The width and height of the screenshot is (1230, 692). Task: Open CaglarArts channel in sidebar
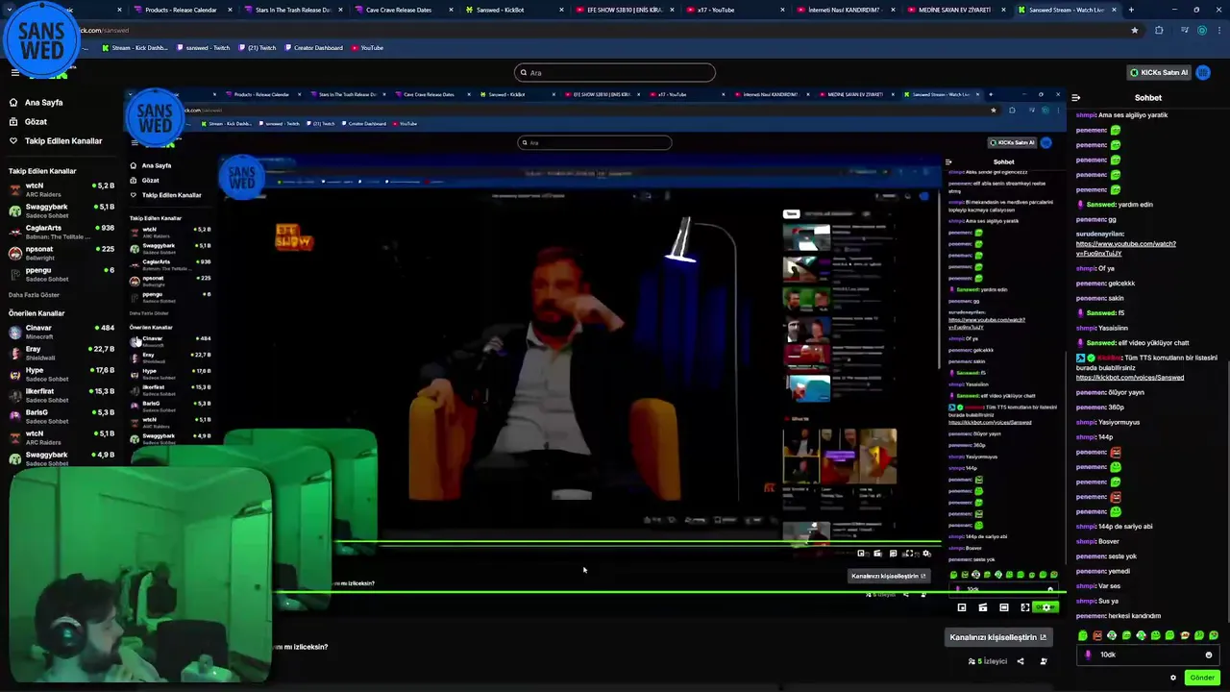click(x=61, y=232)
